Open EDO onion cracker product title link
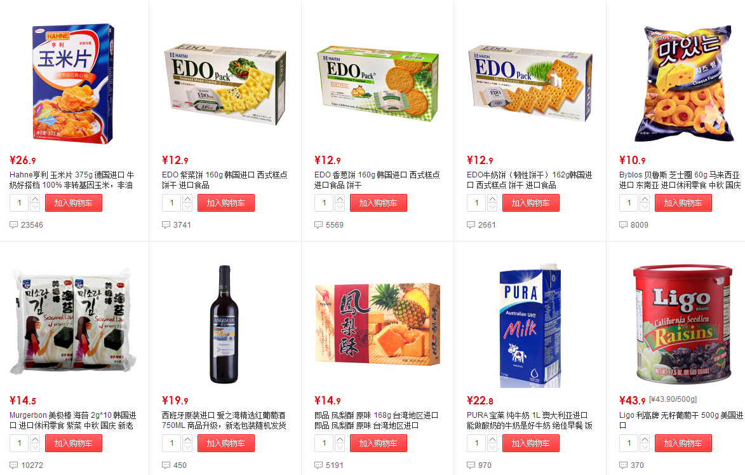This screenshot has height=475, width=745. coord(377,180)
